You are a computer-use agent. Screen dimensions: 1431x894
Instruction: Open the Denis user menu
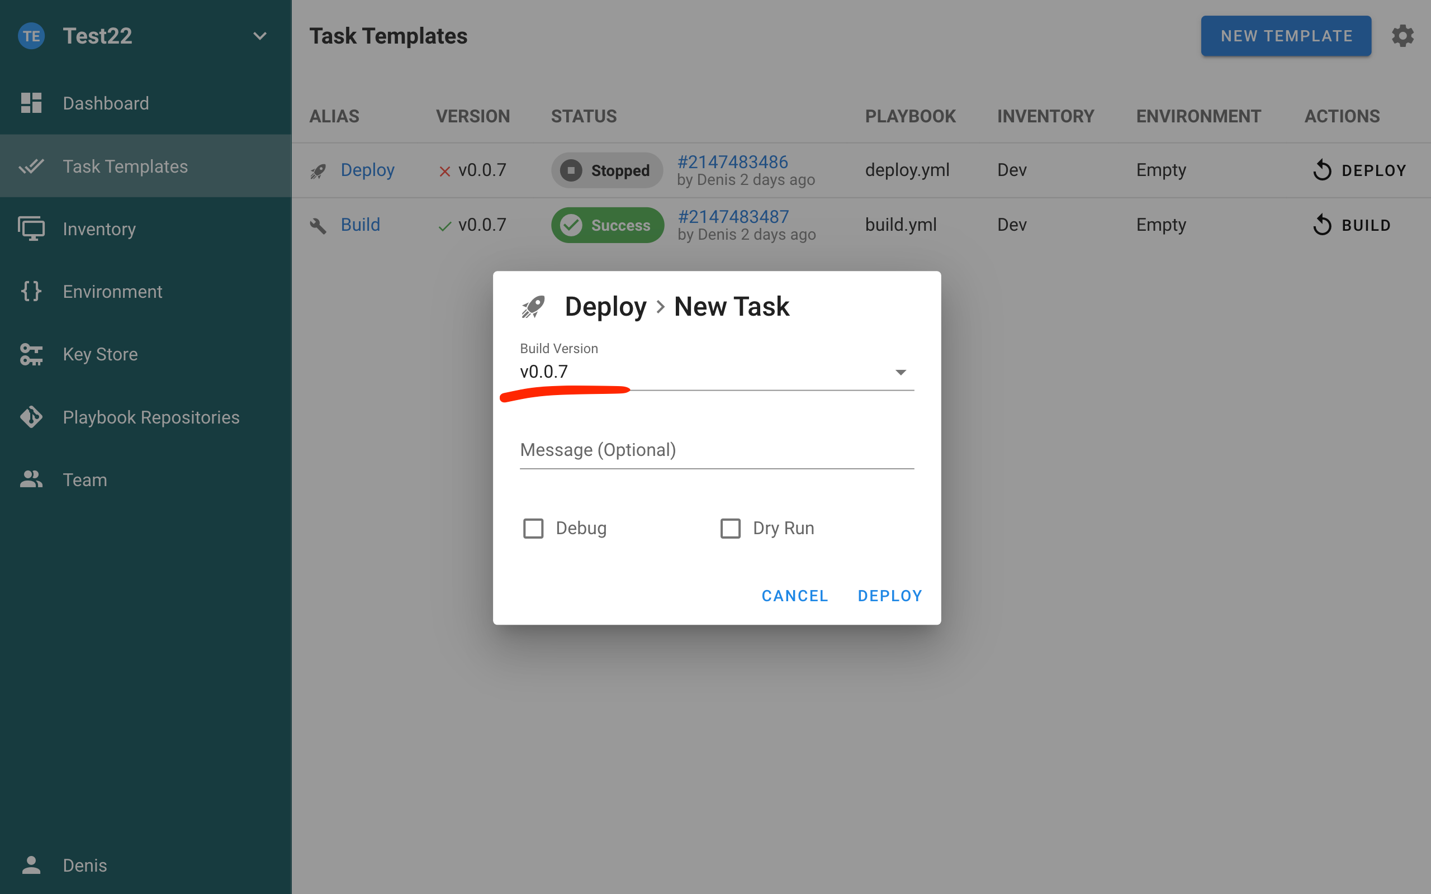coord(84,865)
